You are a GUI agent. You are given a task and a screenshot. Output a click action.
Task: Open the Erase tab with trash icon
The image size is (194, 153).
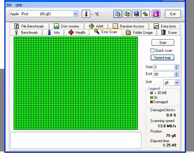tap(169, 33)
